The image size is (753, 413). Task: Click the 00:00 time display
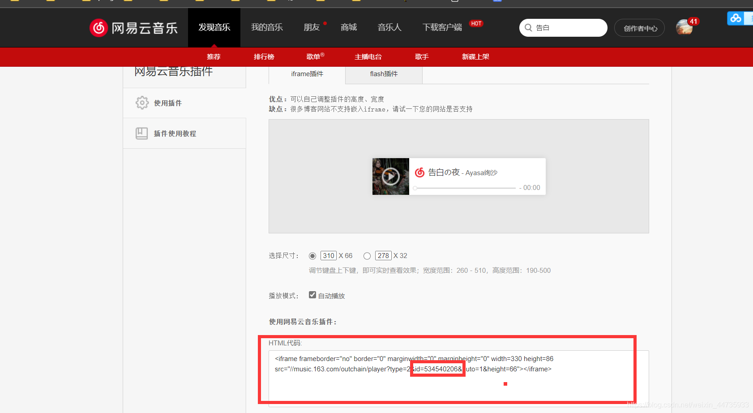click(x=532, y=188)
